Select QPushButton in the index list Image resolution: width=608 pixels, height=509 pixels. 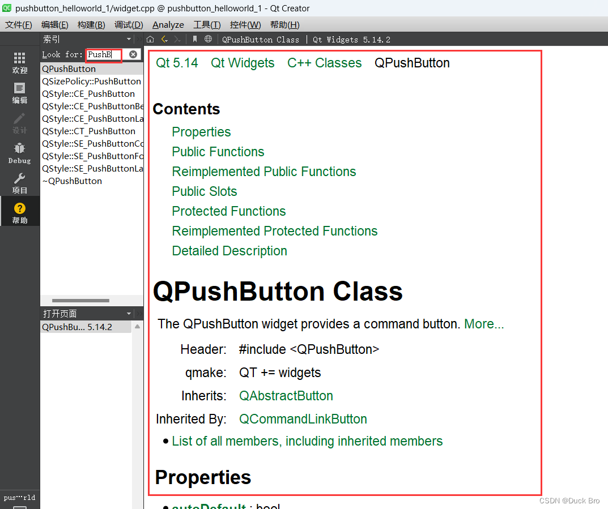pos(92,69)
